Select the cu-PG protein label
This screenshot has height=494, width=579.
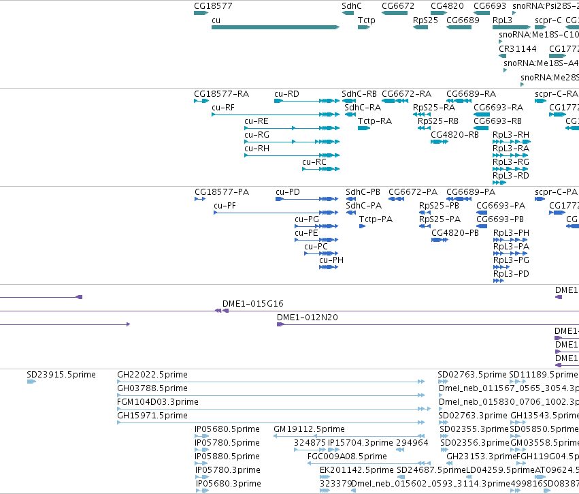(x=306, y=219)
